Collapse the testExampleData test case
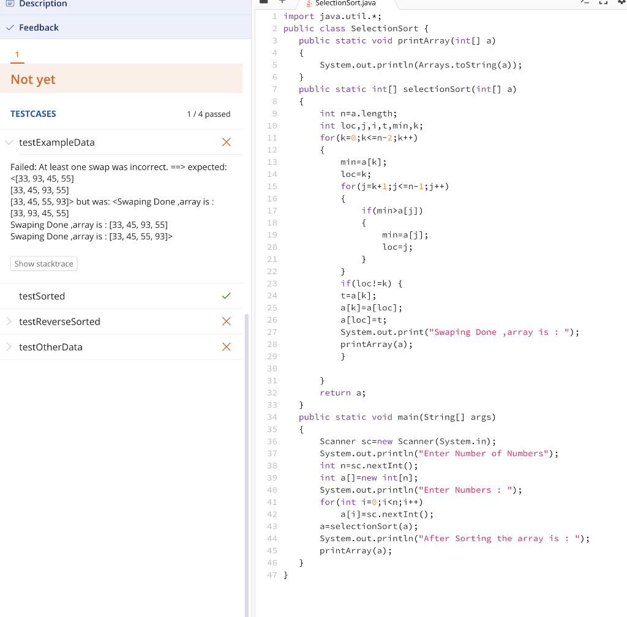Viewport: 627px width, 617px height. tap(9, 142)
